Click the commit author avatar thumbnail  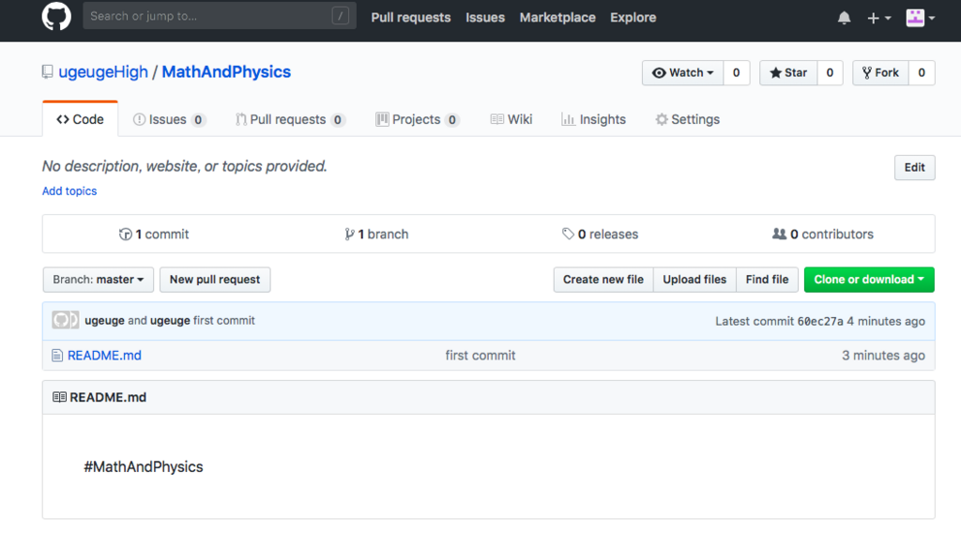65,320
